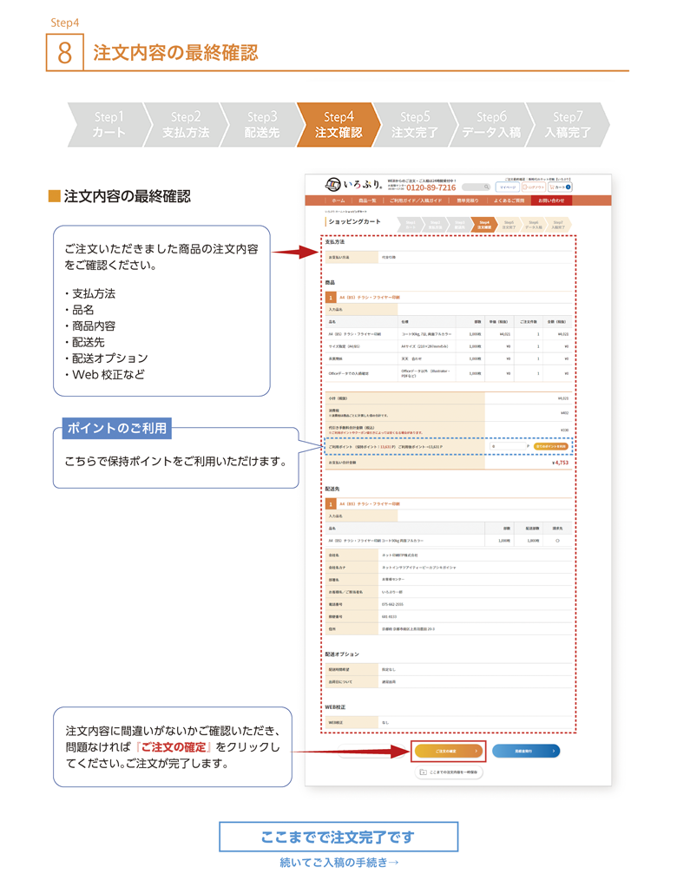This screenshot has width=677, height=887.
Task: Click the points input field showing 0
Action: (x=509, y=446)
